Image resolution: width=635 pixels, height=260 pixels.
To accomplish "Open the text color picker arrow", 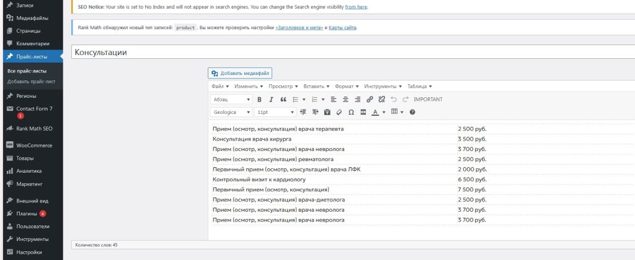I will click(x=384, y=112).
